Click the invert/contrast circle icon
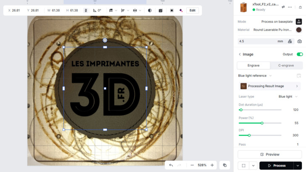This screenshot has height=172, width=306. pos(150,10)
